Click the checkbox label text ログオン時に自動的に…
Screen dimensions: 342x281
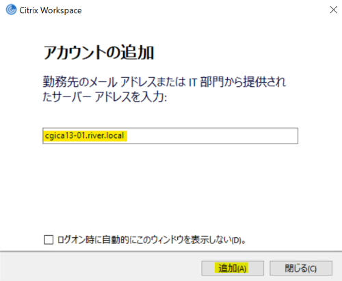point(152,240)
